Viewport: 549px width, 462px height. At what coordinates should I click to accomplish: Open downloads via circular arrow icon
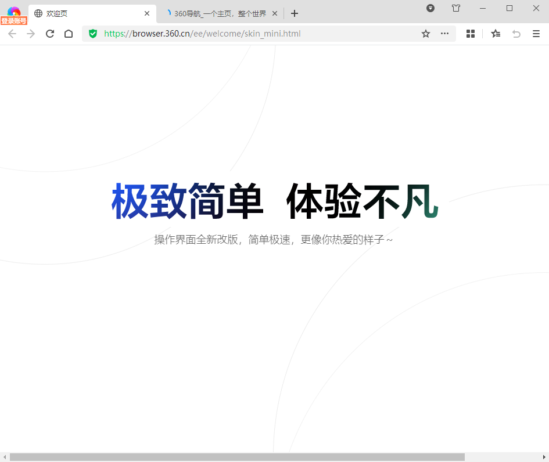pos(430,9)
